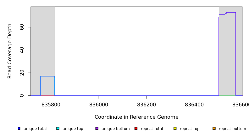
Task: Click the 836000 x-axis tick label
Action: click(99, 105)
